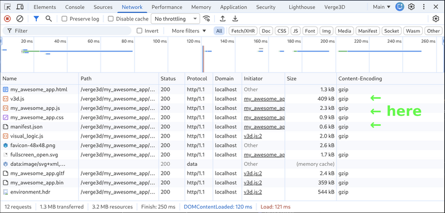Open initiator link for v3d.js row
445x213 pixels.
tap(264, 99)
